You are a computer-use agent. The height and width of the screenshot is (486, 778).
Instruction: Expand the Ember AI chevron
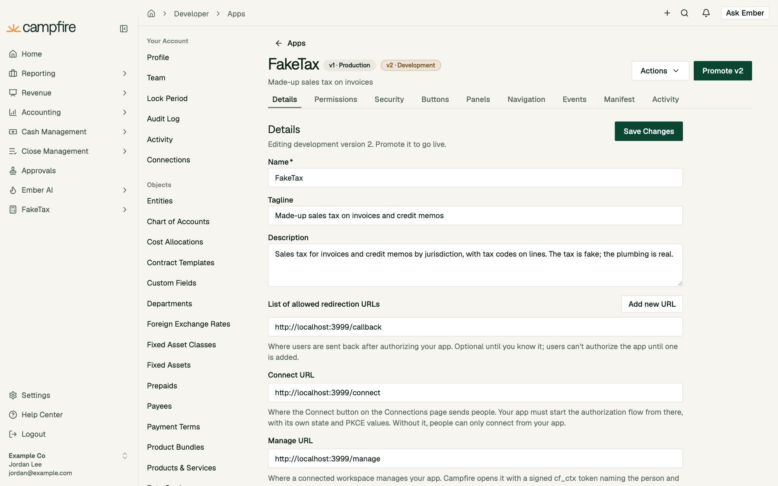pos(124,190)
